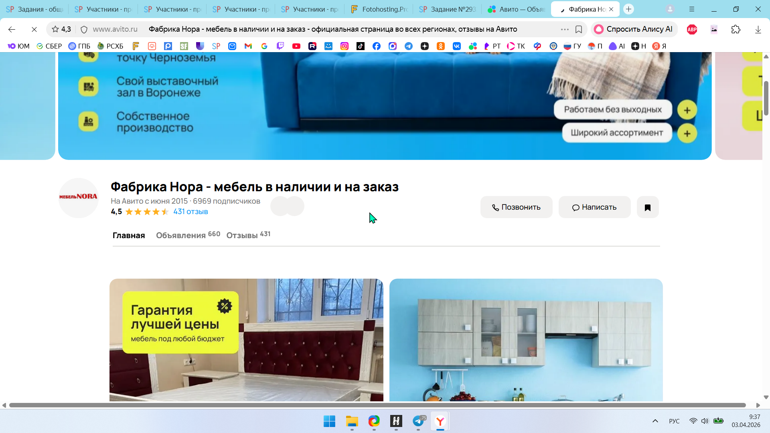Open the ABP adblock extension icon
The height and width of the screenshot is (433, 770).
point(692,29)
